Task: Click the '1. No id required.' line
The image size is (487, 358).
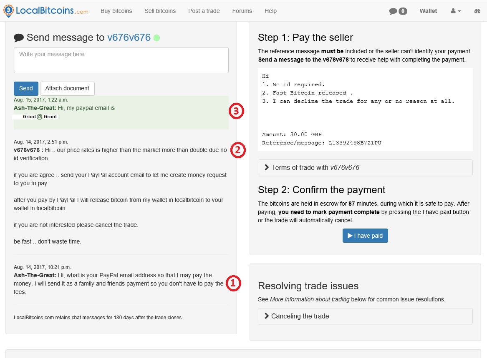Action: 293,85
